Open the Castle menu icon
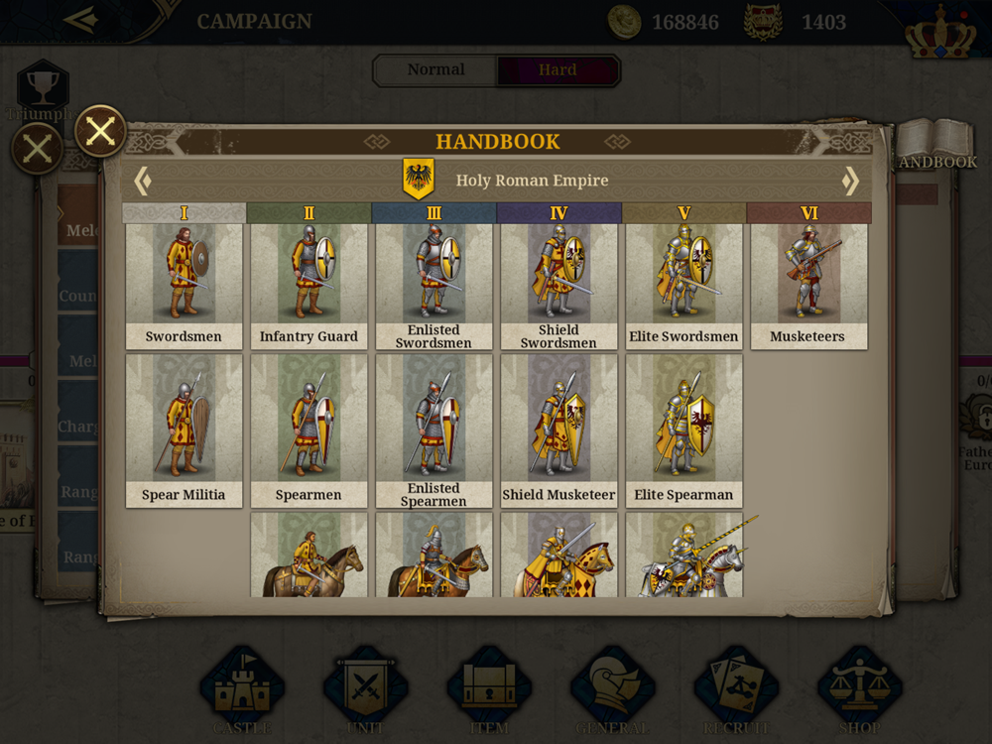992x744 pixels. (242, 689)
